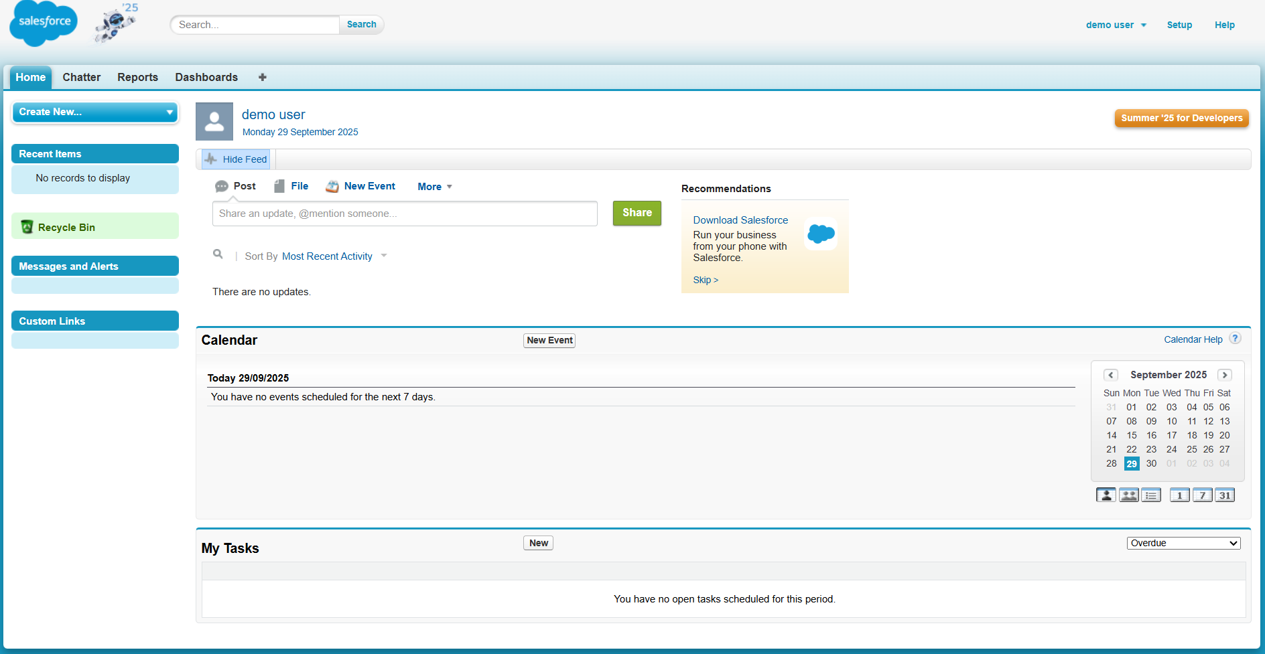Switch to day view calendar icon
Viewport: 1265px width, 654px height.
1179,495
